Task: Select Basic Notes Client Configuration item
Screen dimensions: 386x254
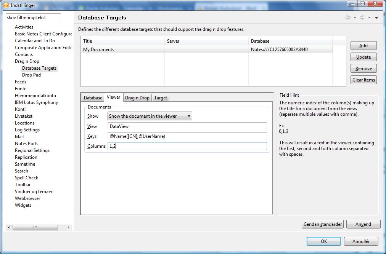Action: (43, 34)
